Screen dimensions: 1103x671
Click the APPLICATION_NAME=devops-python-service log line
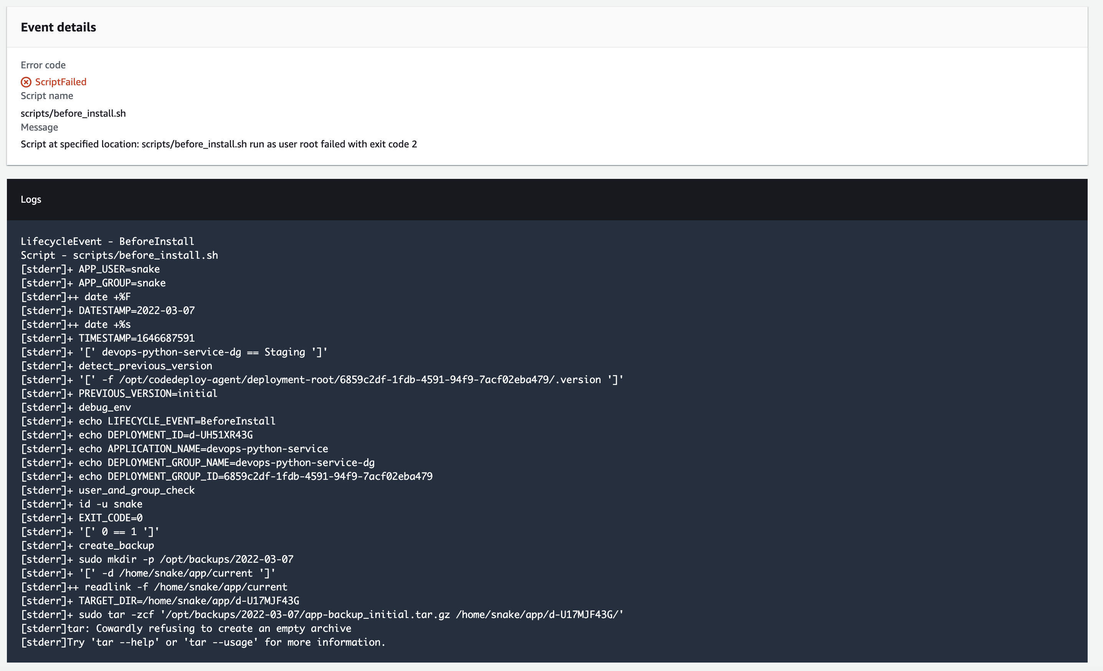point(174,448)
